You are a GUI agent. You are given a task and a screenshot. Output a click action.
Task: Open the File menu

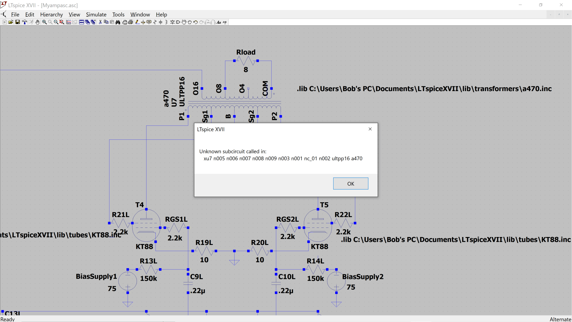[15, 15]
